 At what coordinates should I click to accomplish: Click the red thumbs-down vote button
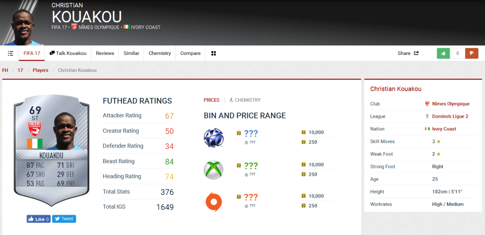coord(471,53)
